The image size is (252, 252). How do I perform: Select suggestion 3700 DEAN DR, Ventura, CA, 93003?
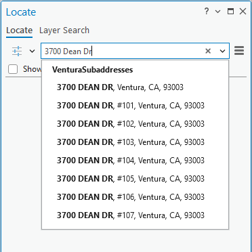(135, 87)
